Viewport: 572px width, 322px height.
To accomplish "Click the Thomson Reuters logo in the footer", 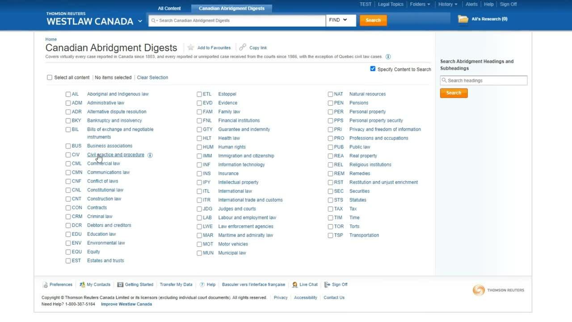I will (x=498, y=290).
